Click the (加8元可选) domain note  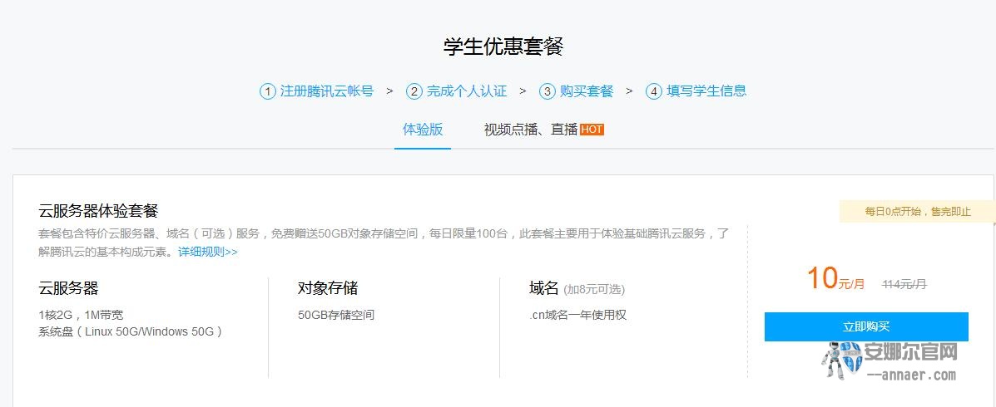594,290
